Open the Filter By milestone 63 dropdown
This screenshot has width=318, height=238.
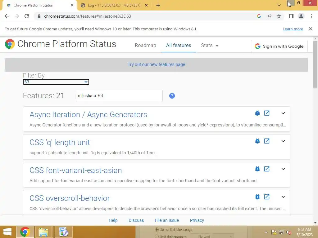tap(56, 82)
